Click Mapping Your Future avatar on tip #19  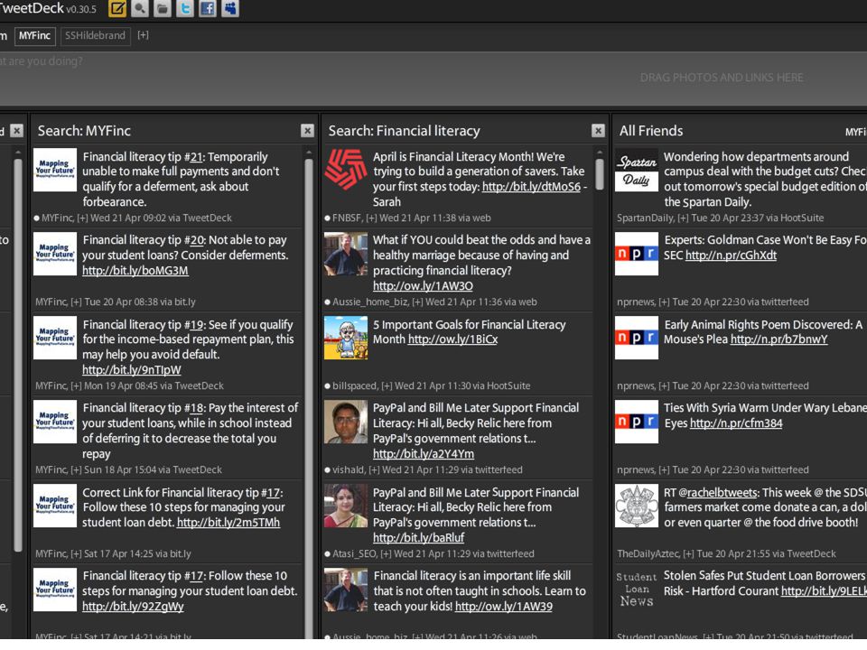click(55, 338)
